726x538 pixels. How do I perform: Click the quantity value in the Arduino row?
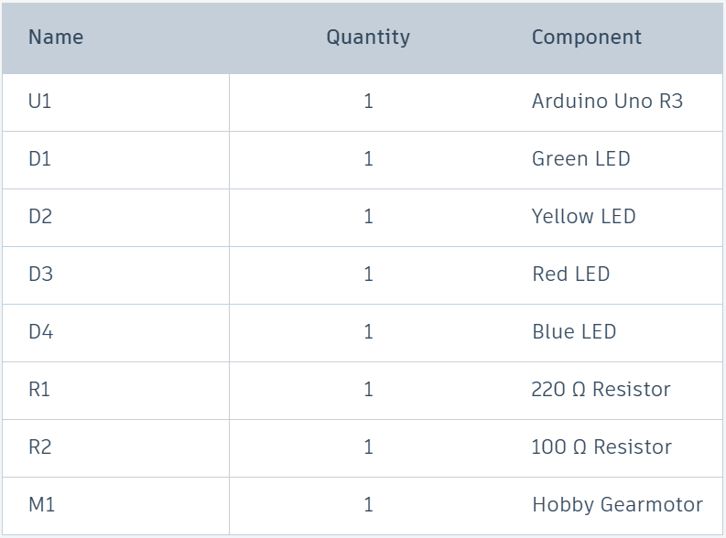(x=368, y=102)
